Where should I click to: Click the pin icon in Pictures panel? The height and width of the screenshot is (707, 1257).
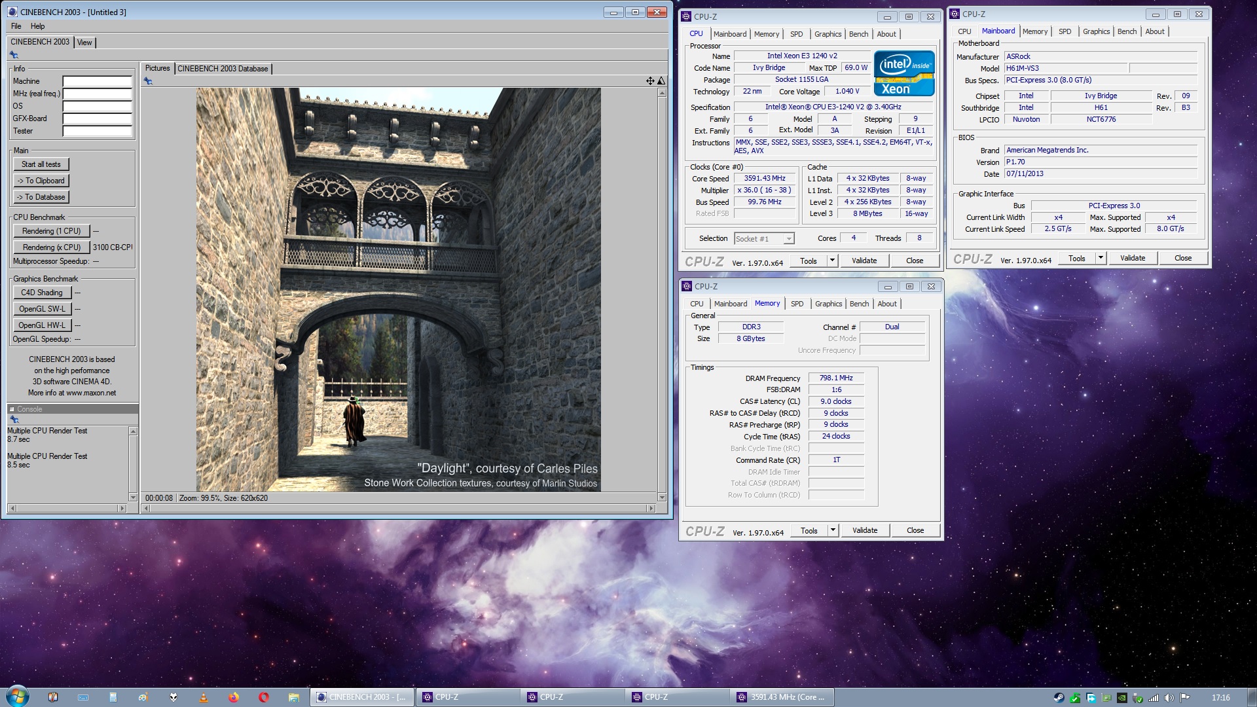(x=148, y=81)
